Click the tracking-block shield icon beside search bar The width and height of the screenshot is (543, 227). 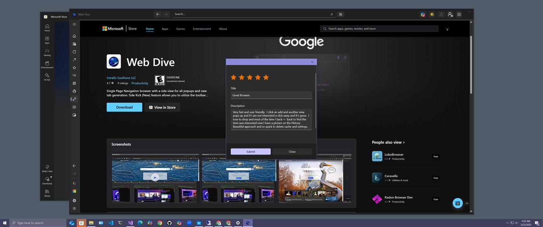click(340, 14)
